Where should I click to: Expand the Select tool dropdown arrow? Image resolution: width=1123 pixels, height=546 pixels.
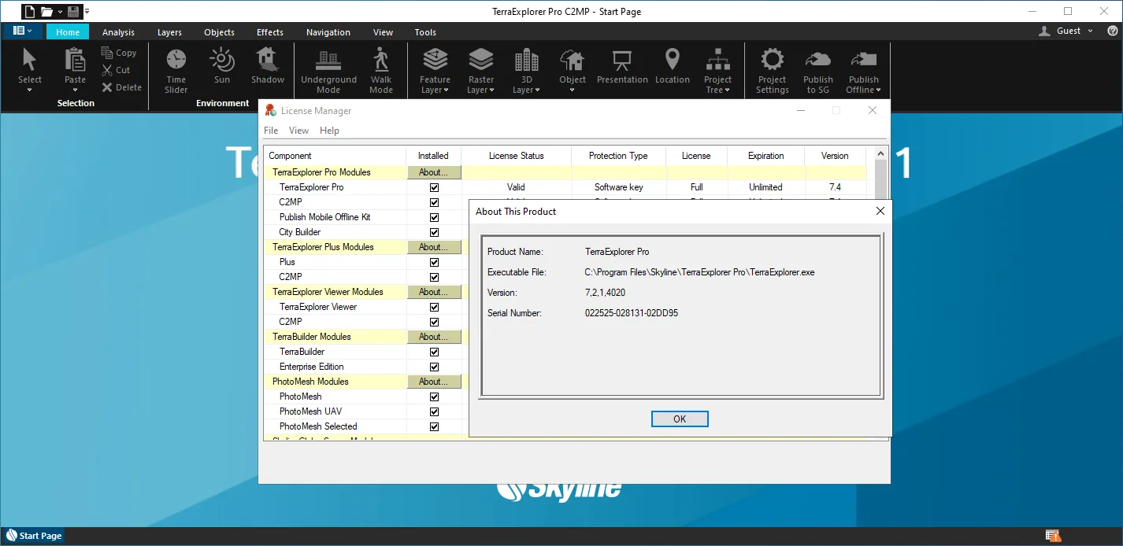[x=30, y=90]
